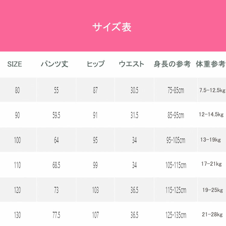Image resolution: width=226 pixels, height=226 pixels.
Task: Click the 95-105cm height cell
Action: 176,140
